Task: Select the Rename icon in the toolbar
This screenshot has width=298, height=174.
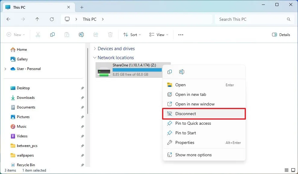Action: point(81,35)
